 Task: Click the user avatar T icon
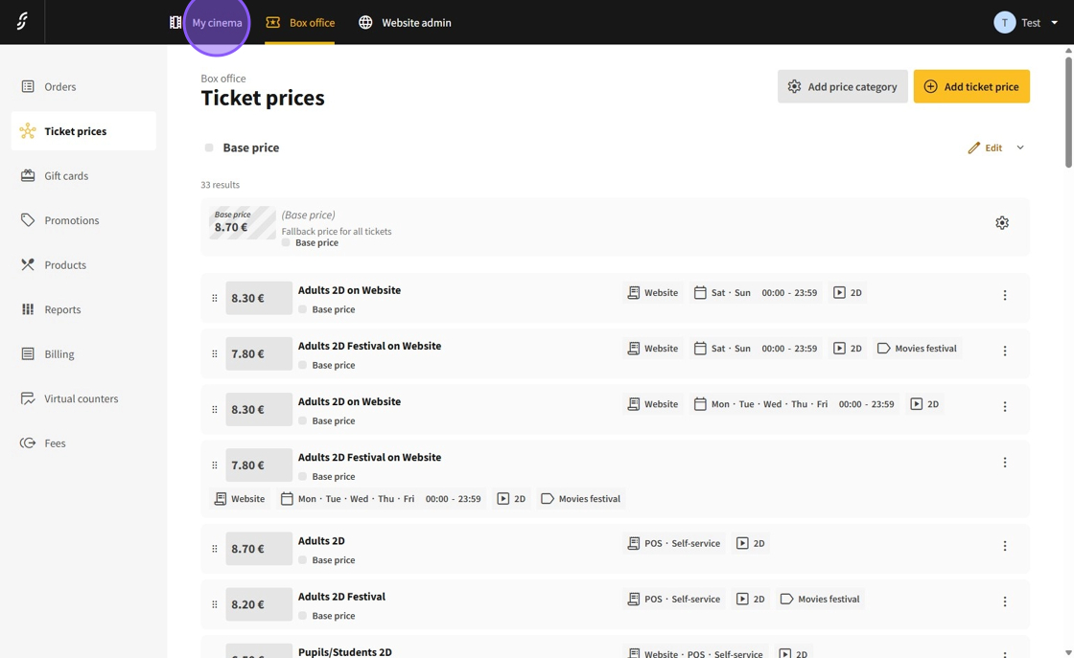click(x=1004, y=22)
